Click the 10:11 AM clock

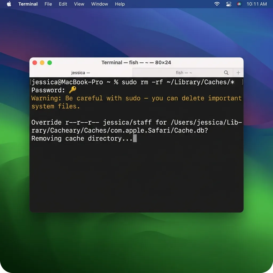(x=257, y=4)
